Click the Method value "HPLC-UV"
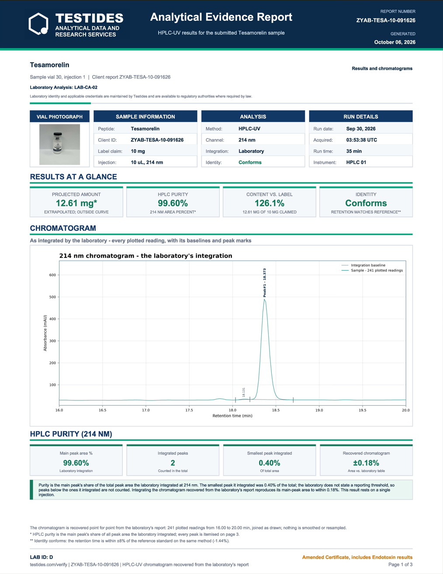Viewport: 443px width, 574px height. pyautogui.click(x=249, y=129)
